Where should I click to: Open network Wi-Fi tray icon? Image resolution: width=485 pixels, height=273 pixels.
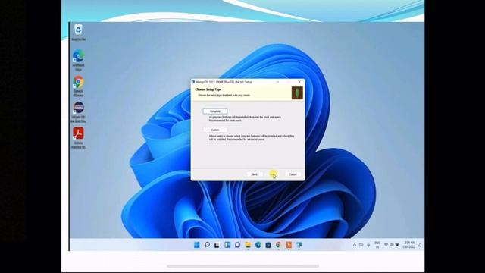pyautogui.click(x=386, y=245)
